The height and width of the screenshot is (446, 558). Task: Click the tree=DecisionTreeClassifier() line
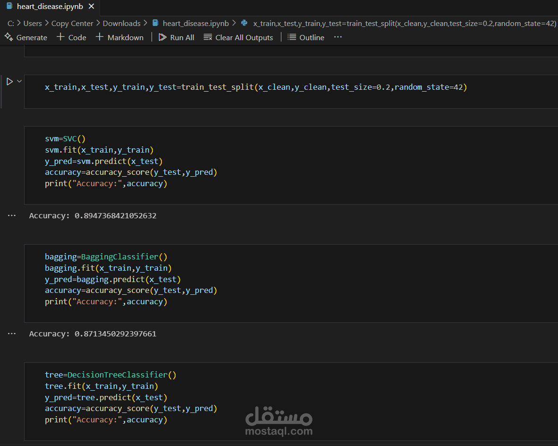110,375
